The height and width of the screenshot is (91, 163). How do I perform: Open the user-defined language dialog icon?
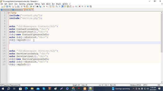tap(65, 6)
